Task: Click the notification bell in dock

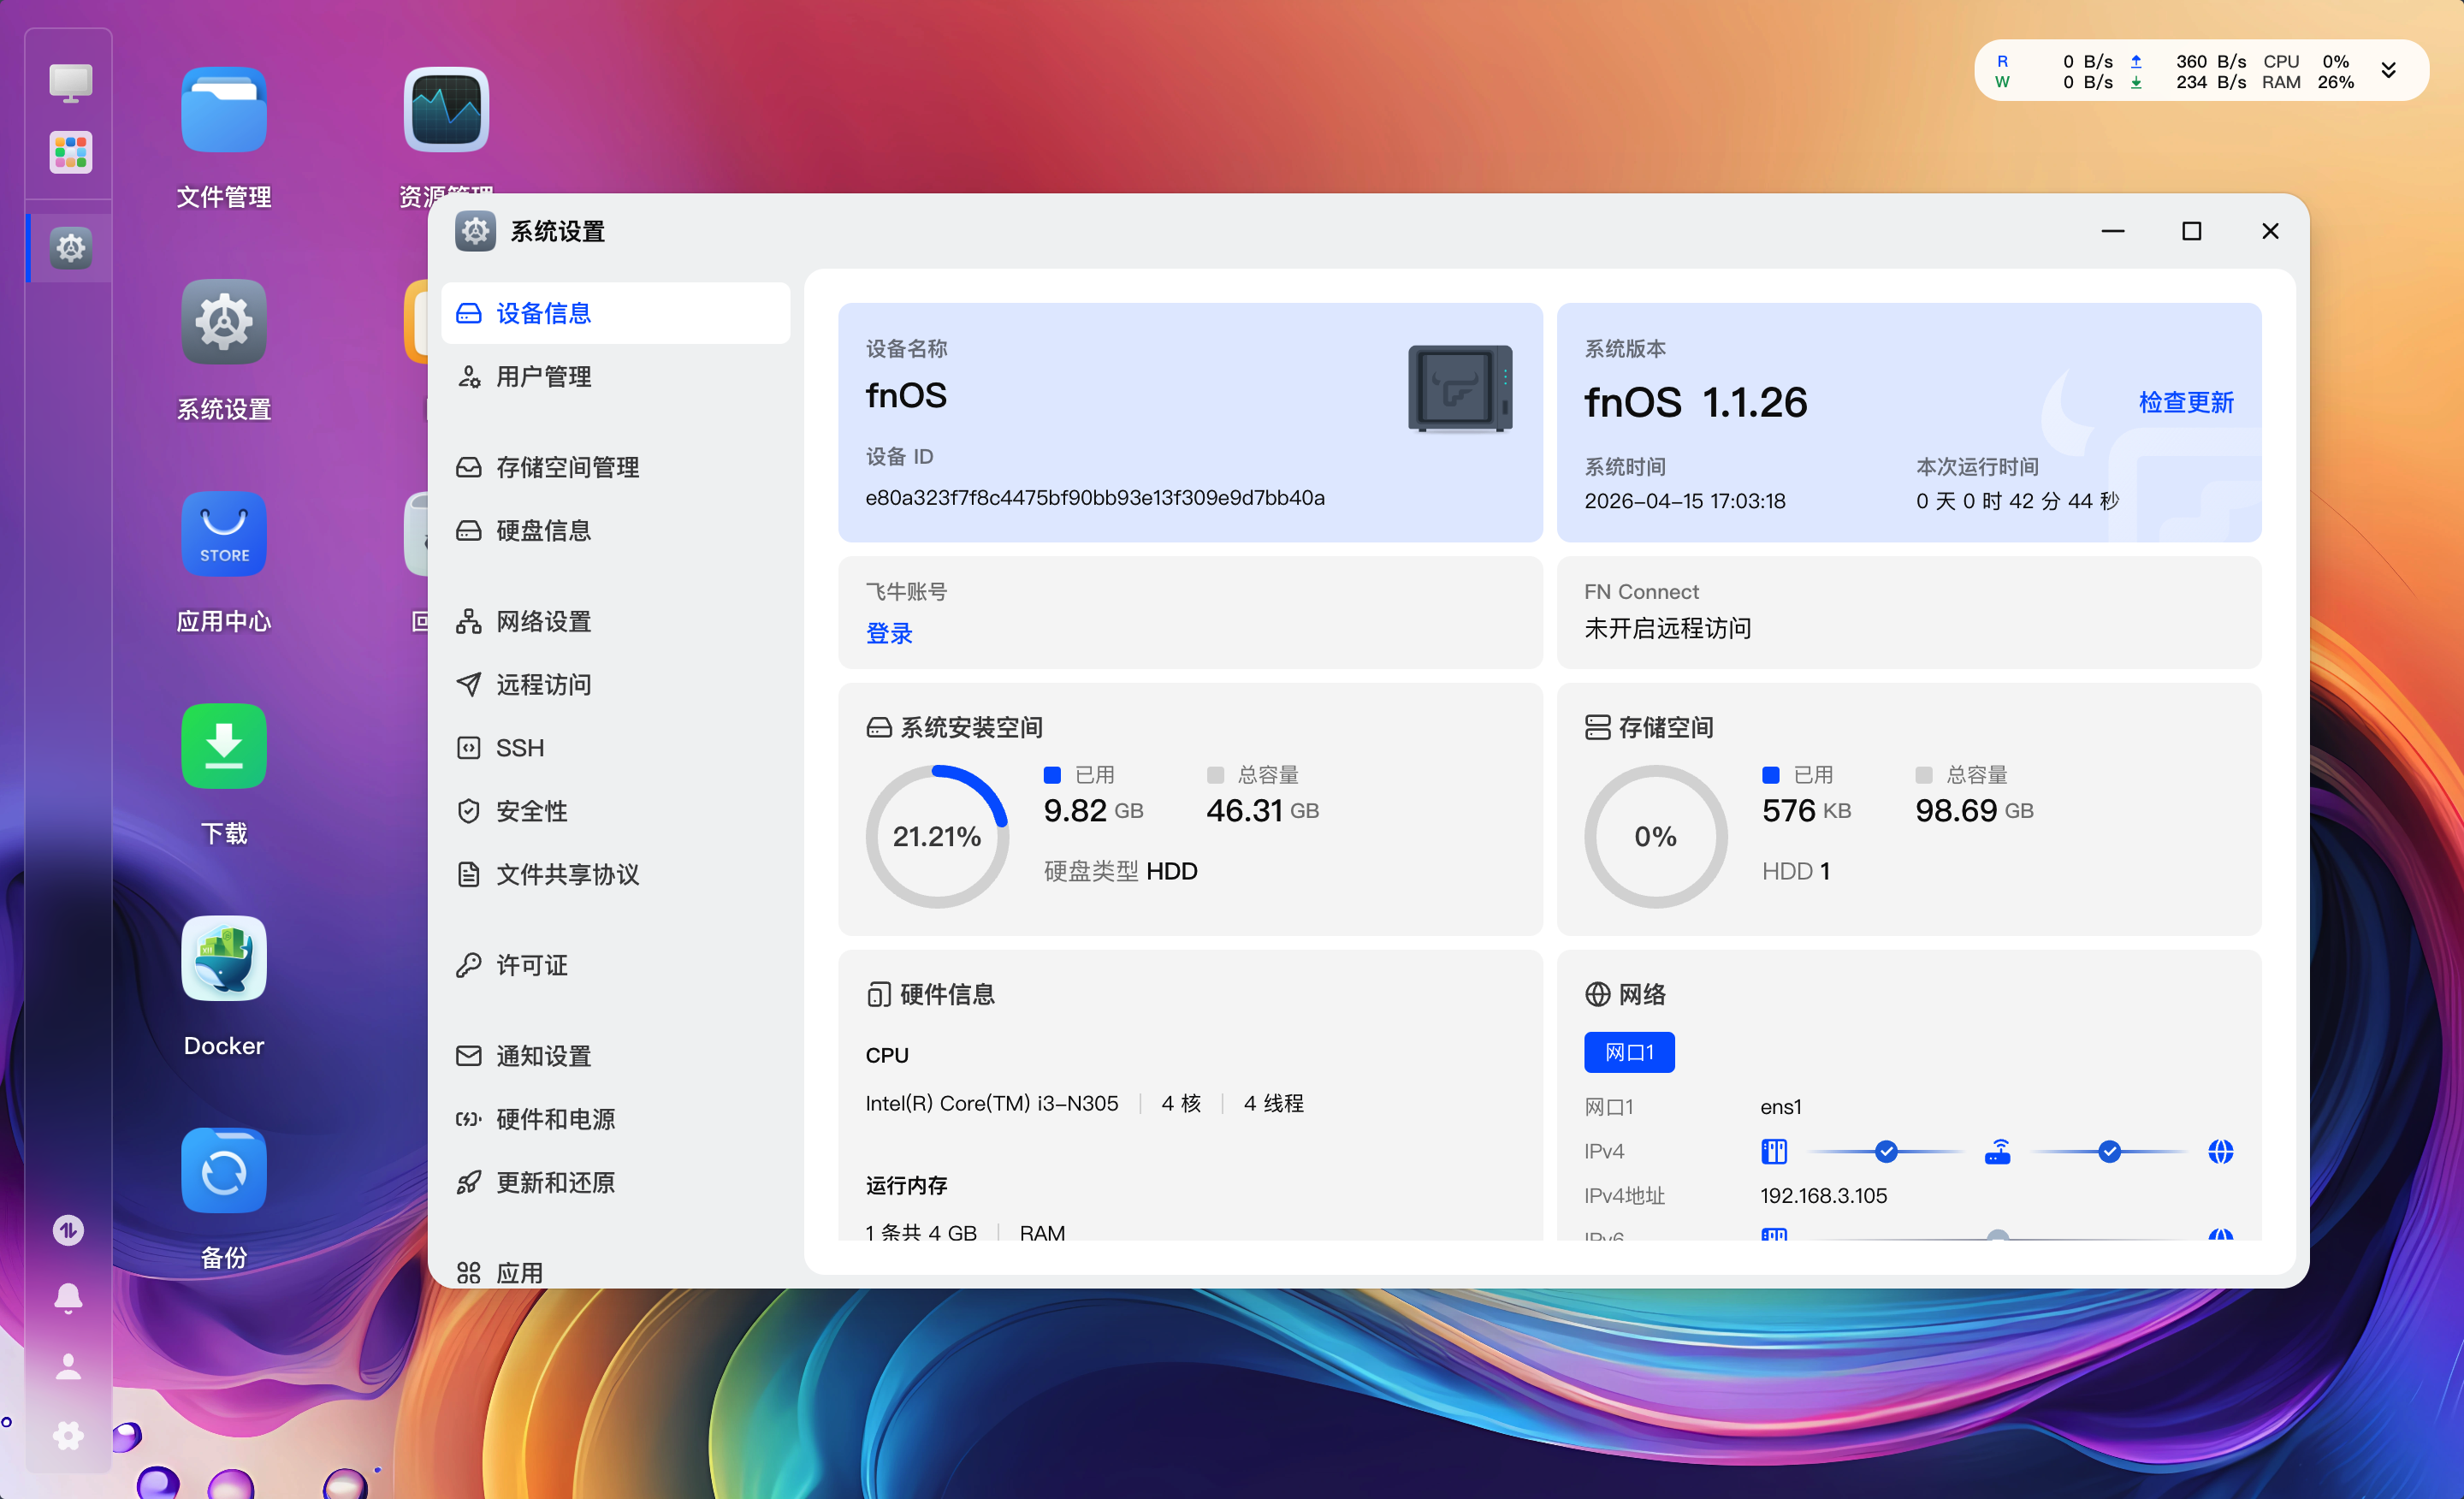Action: pos(68,1297)
